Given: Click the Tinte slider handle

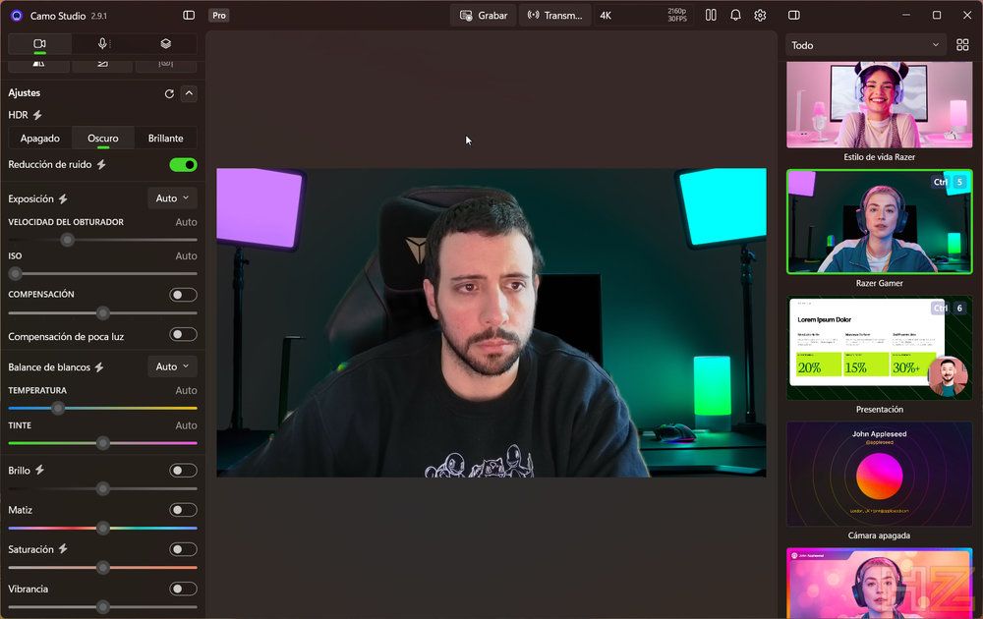Looking at the screenshot, I should [x=103, y=443].
